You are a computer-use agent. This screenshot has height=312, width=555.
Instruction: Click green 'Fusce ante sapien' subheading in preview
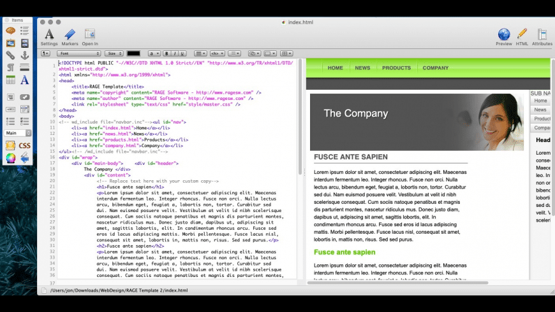click(x=344, y=252)
